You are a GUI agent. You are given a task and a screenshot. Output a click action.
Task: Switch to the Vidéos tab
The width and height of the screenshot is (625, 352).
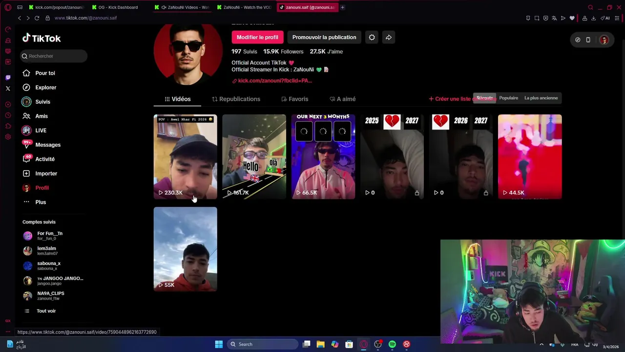coord(177,99)
